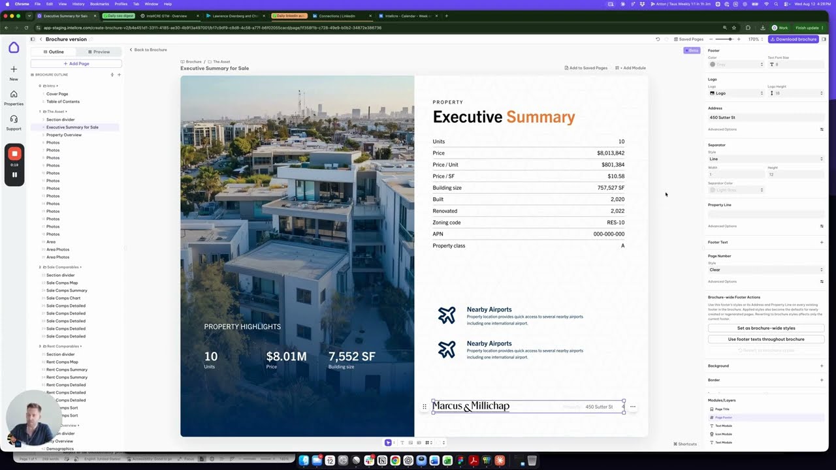Click first Nearby Airports airplane icon
Viewport: 836px width, 470px height.
coord(447,315)
